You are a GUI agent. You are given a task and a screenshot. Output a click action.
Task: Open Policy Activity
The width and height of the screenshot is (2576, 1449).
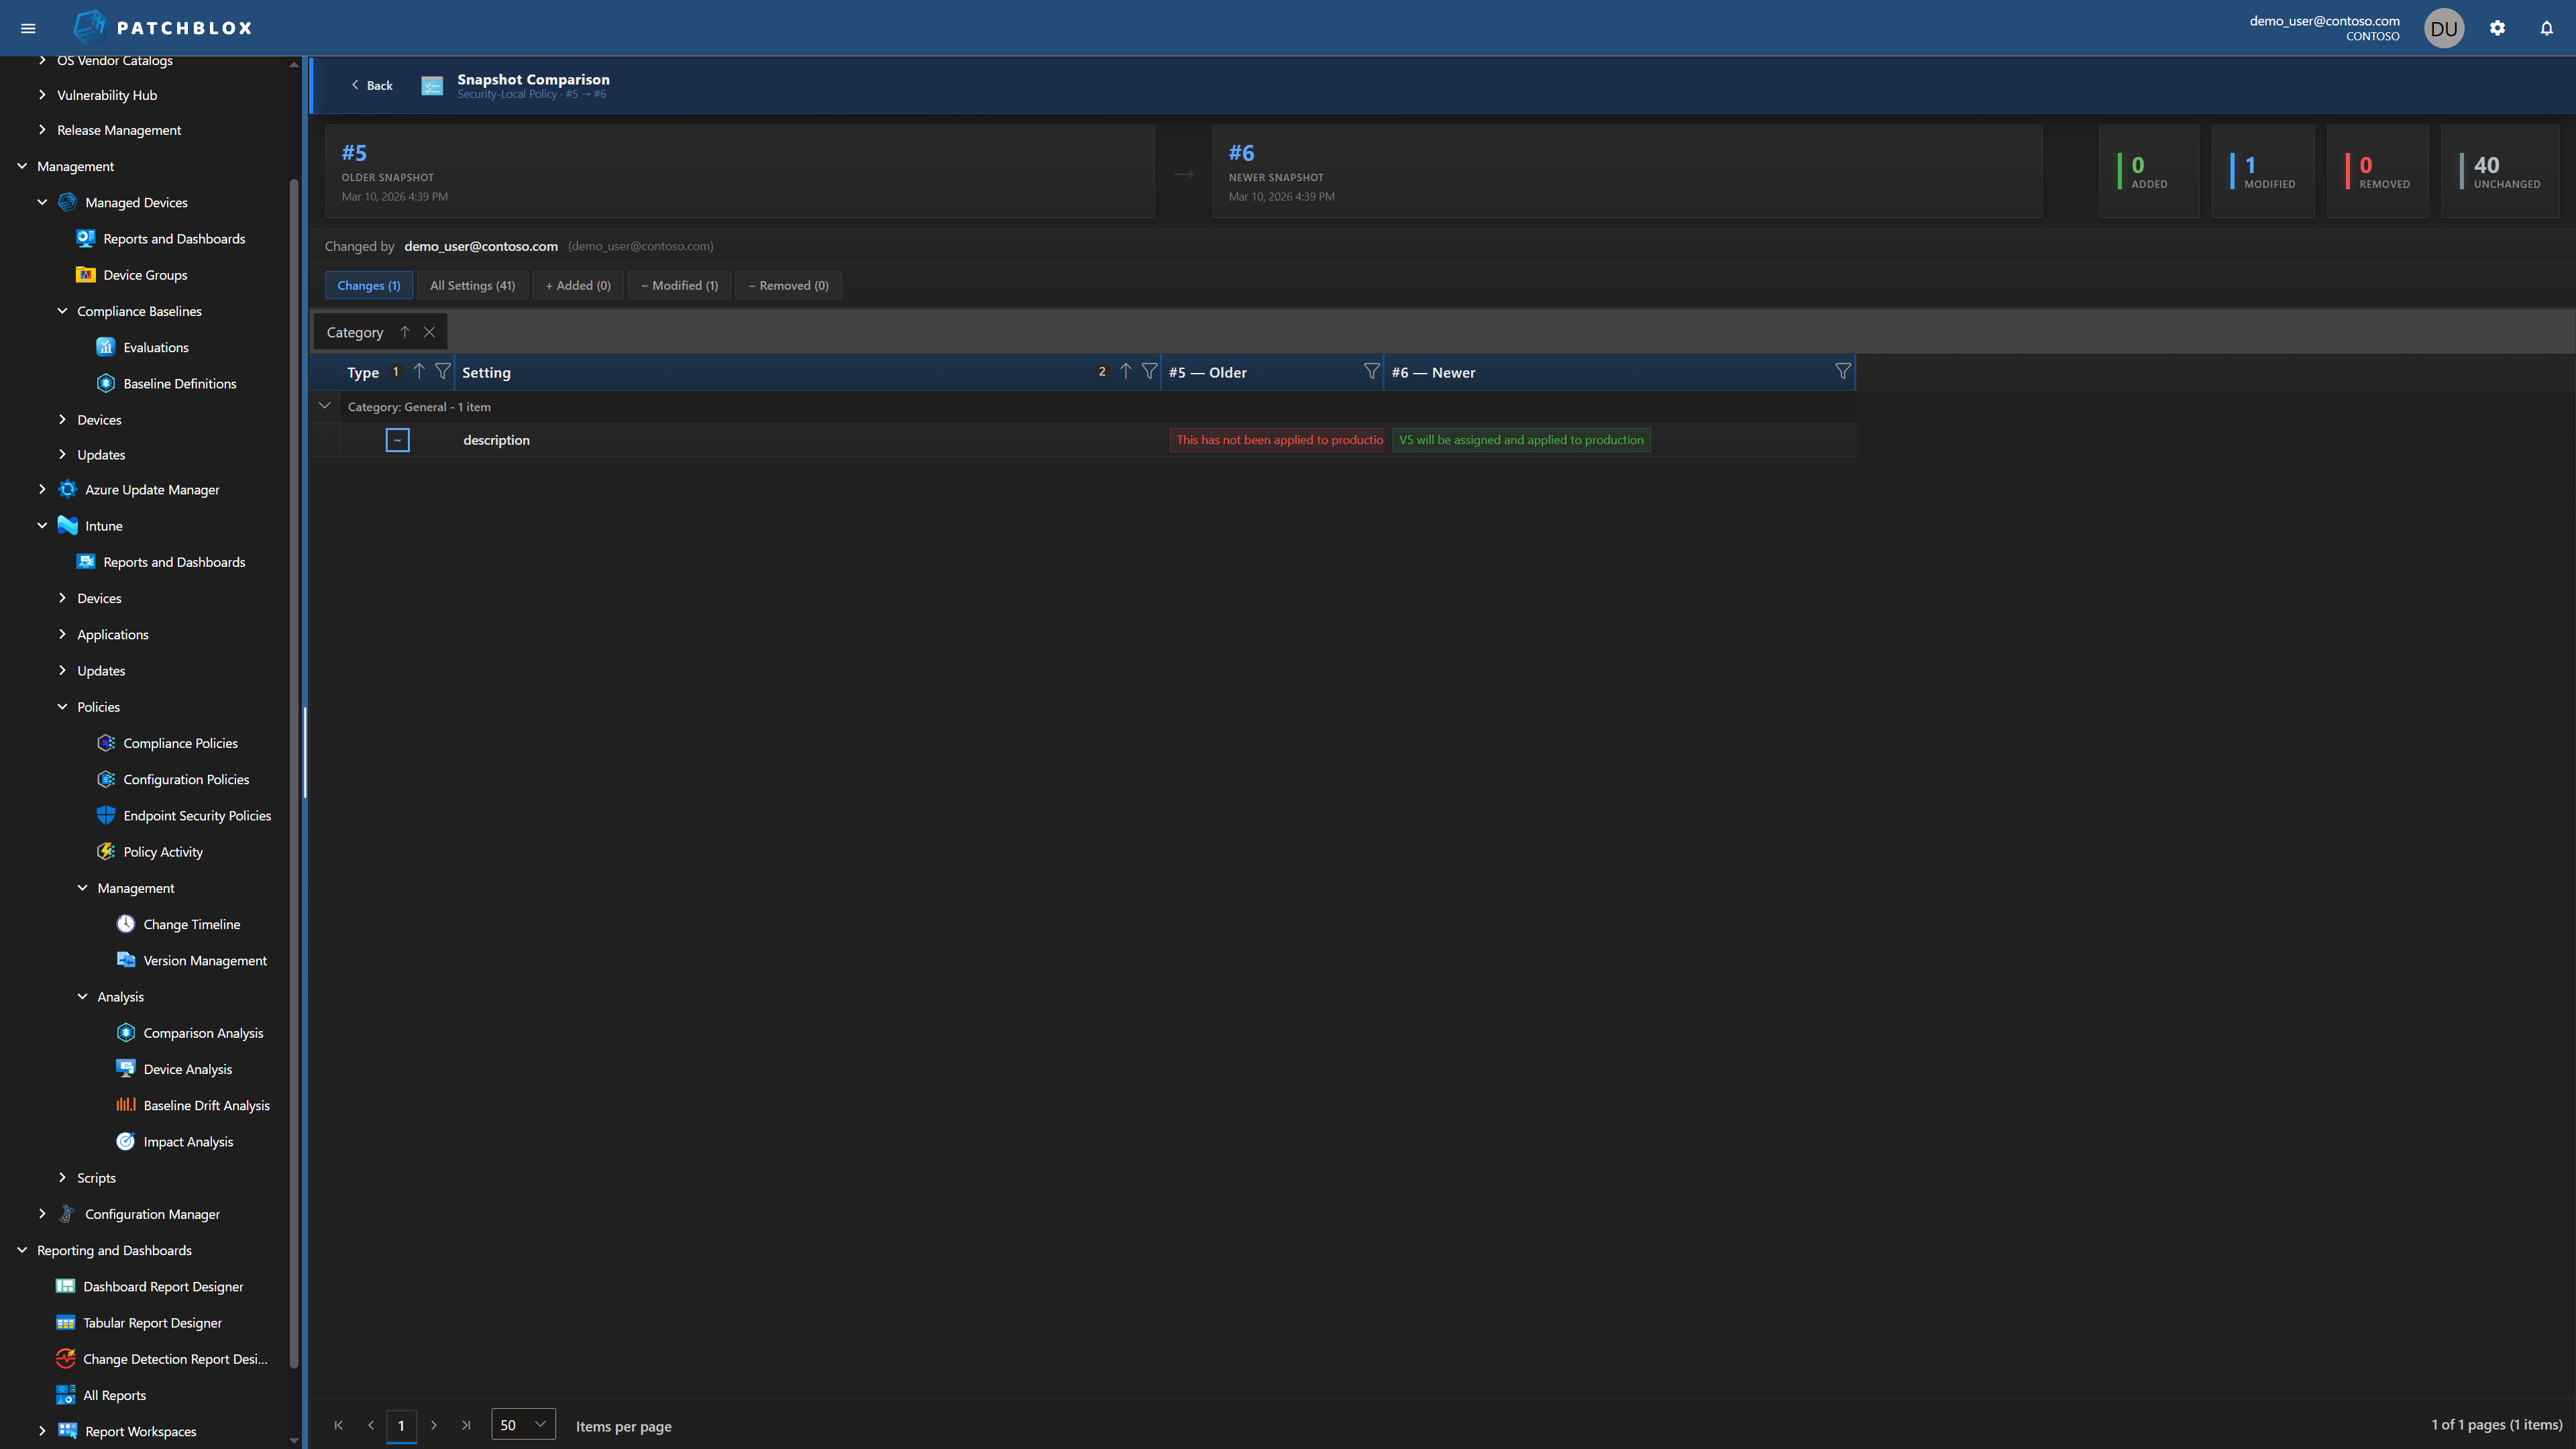tap(163, 851)
